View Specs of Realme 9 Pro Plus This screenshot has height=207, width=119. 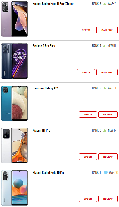(86, 72)
